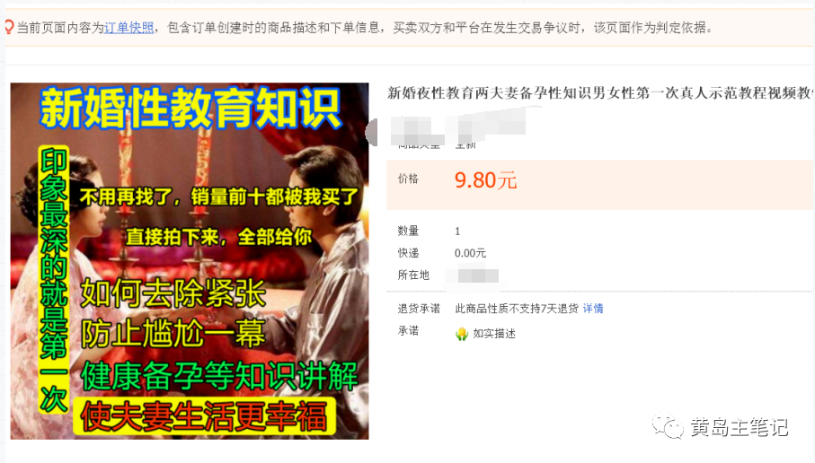Click the 快递 fee 0.00元
The height and width of the screenshot is (463, 815).
[470, 253]
